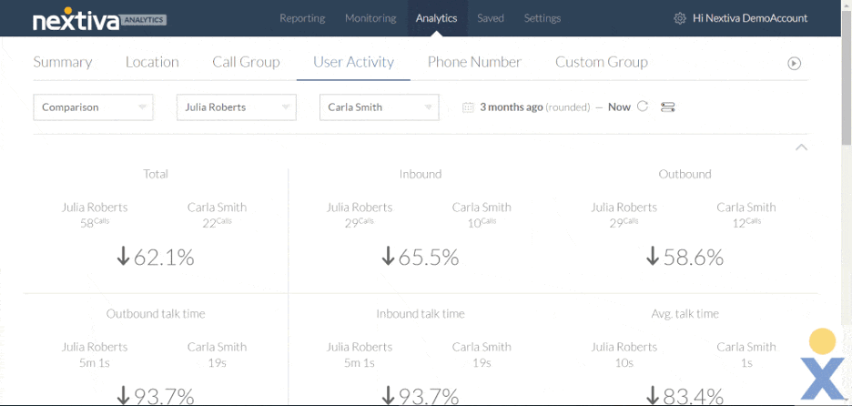Image resolution: width=852 pixels, height=406 pixels.
Task: Open the Julia Roberts user dropdown
Action: 237,107
